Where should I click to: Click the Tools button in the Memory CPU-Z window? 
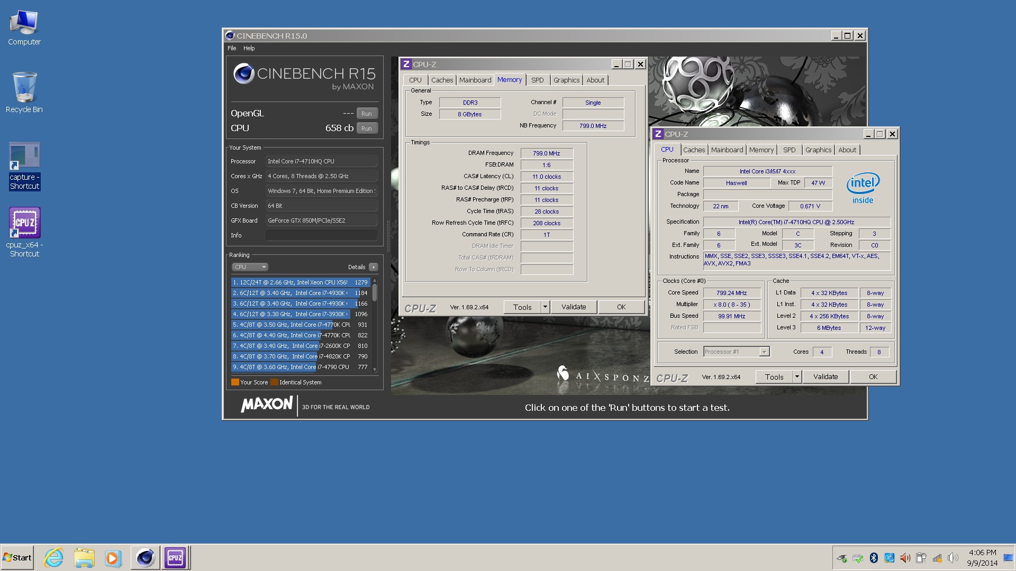tap(522, 307)
